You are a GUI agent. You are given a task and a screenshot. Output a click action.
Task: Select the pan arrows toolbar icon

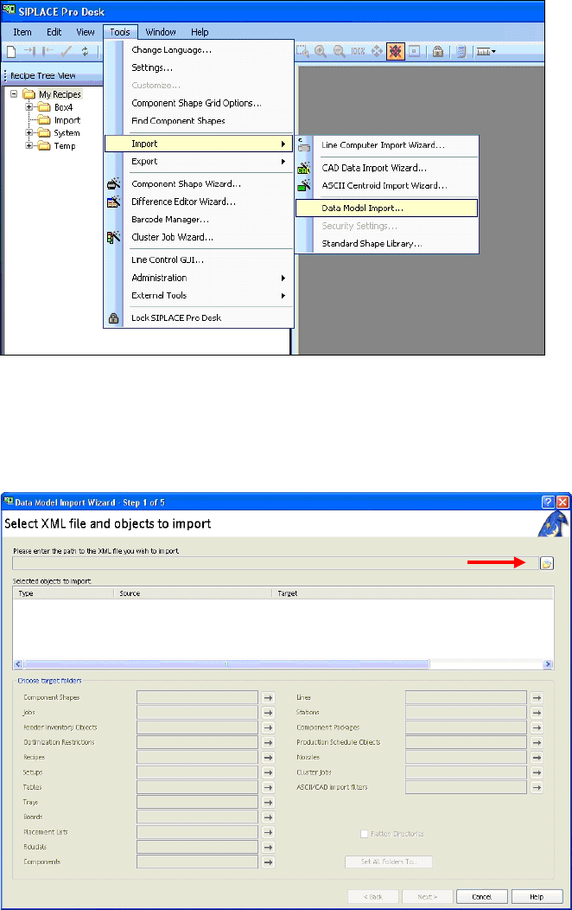click(377, 52)
